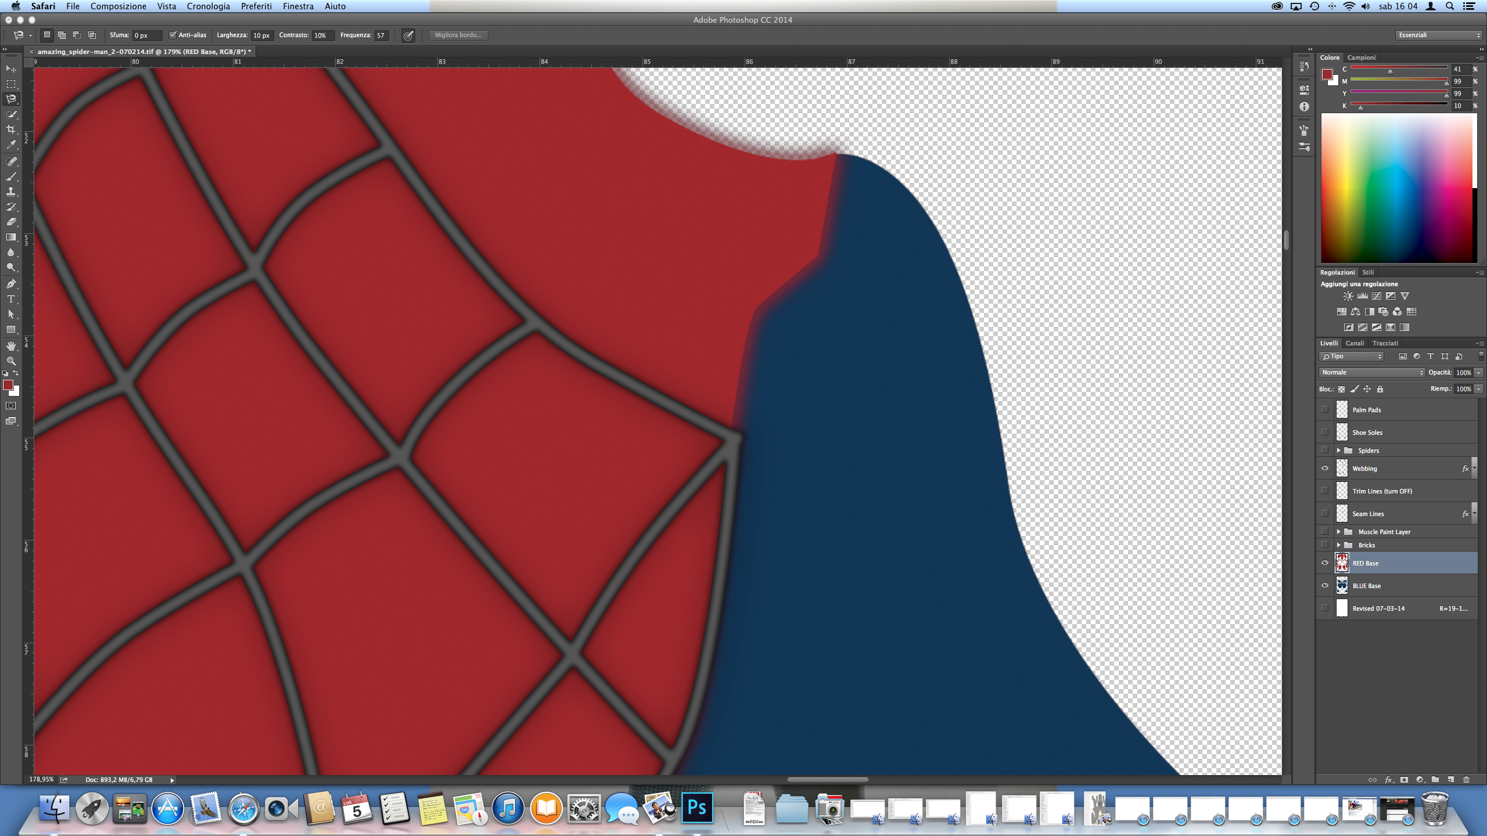The height and width of the screenshot is (836, 1487).
Task: Toggle Quick Mask mode
Action: point(11,406)
